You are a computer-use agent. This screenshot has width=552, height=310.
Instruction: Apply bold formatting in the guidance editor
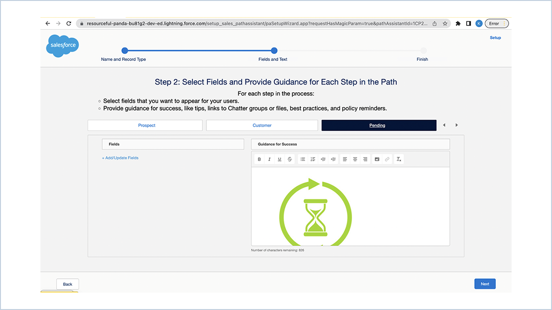[x=259, y=159]
